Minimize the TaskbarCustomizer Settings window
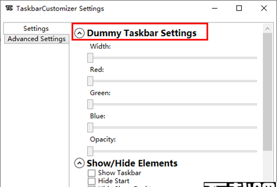Image resolution: width=277 pixels, height=187 pixels. coord(215,8)
